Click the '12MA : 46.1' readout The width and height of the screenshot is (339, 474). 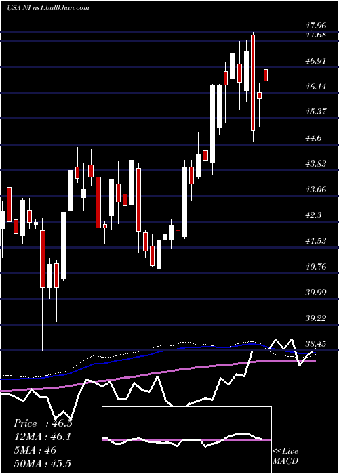click(x=42, y=437)
